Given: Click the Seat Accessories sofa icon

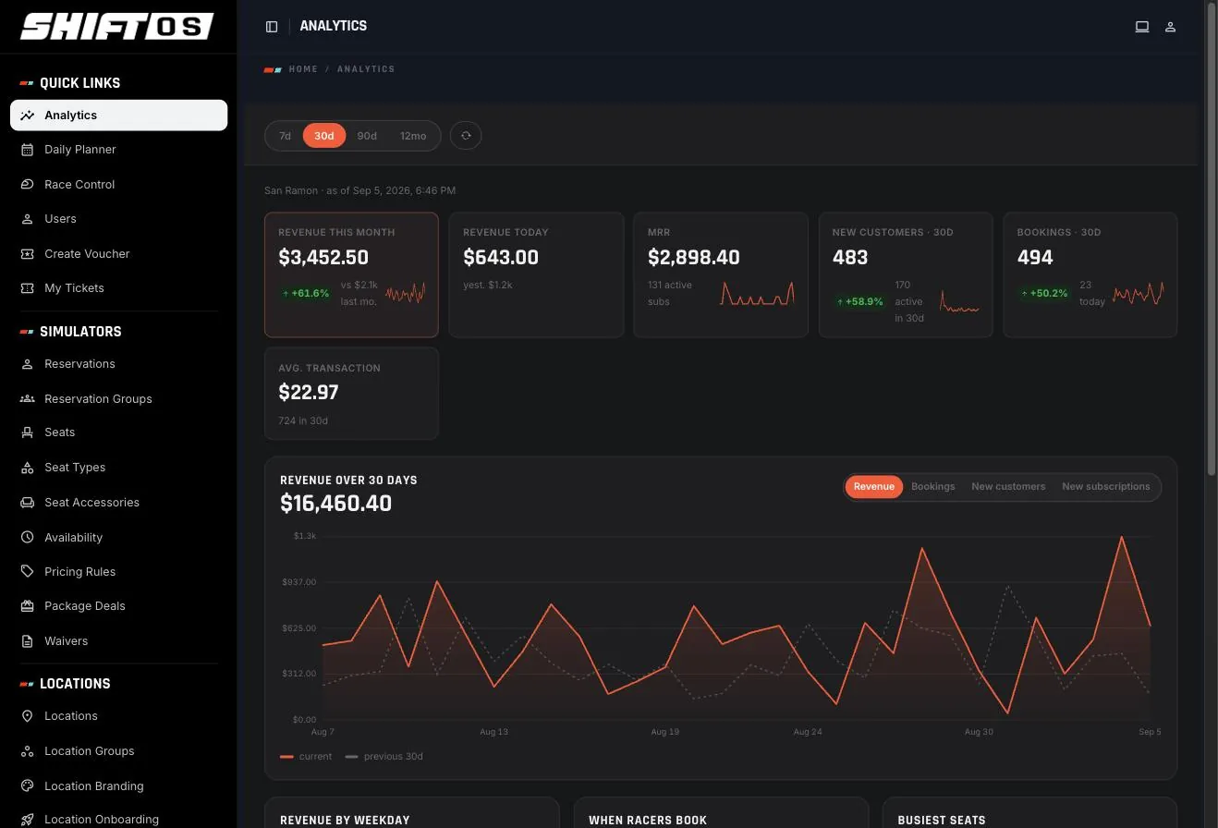Looking at the screenshot, I should pyautogui.click(x=27, y=503).
